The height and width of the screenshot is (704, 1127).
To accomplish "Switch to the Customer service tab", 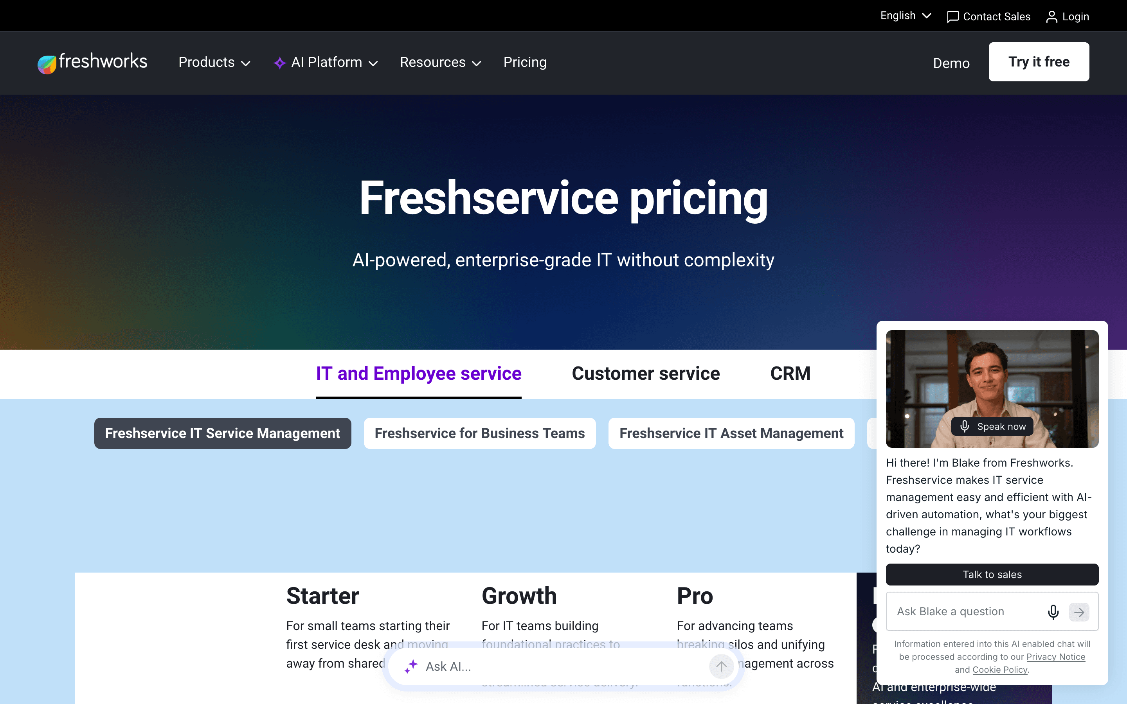I will pos(645,374).
